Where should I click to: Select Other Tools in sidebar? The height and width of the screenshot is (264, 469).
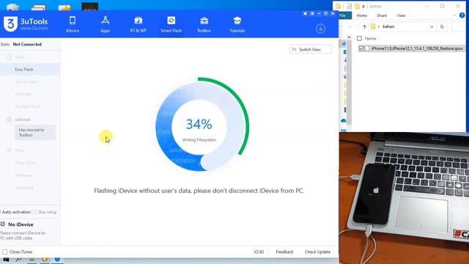(x=25, y=163)
